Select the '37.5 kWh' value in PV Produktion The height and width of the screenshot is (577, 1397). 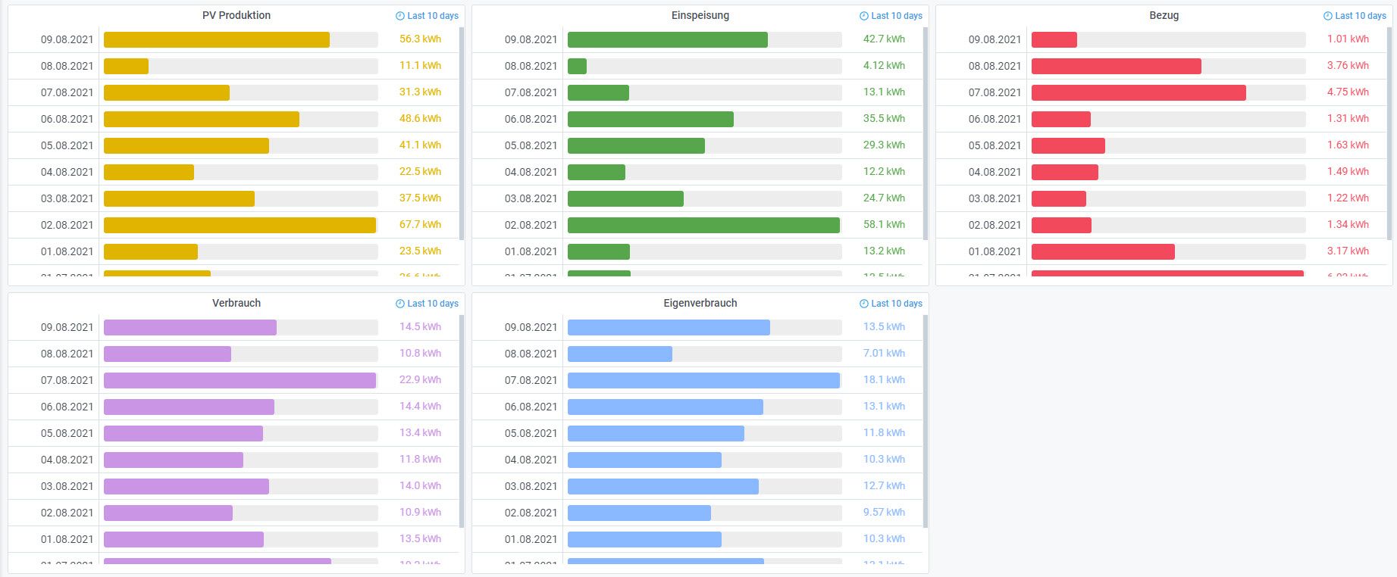pos(420,198)
